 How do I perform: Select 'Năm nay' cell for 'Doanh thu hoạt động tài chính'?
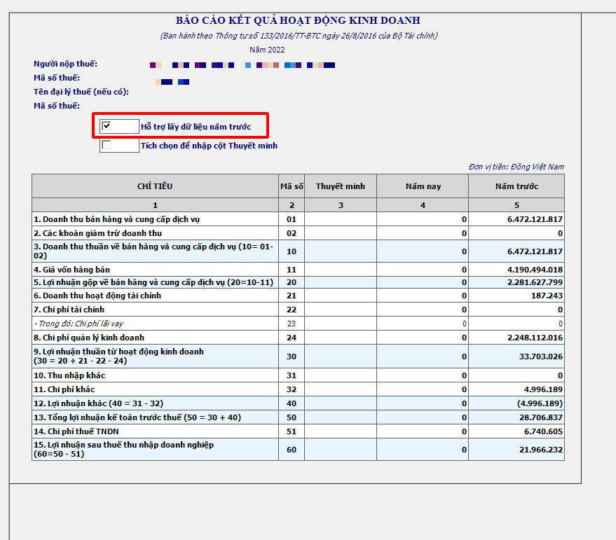coord(422,296)
